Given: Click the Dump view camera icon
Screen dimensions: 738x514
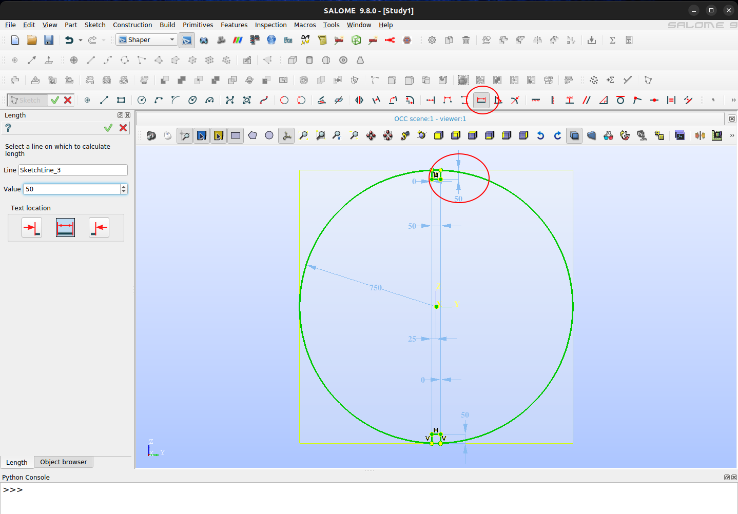Looking at the screenshot, I should click(x=151, y=135).
